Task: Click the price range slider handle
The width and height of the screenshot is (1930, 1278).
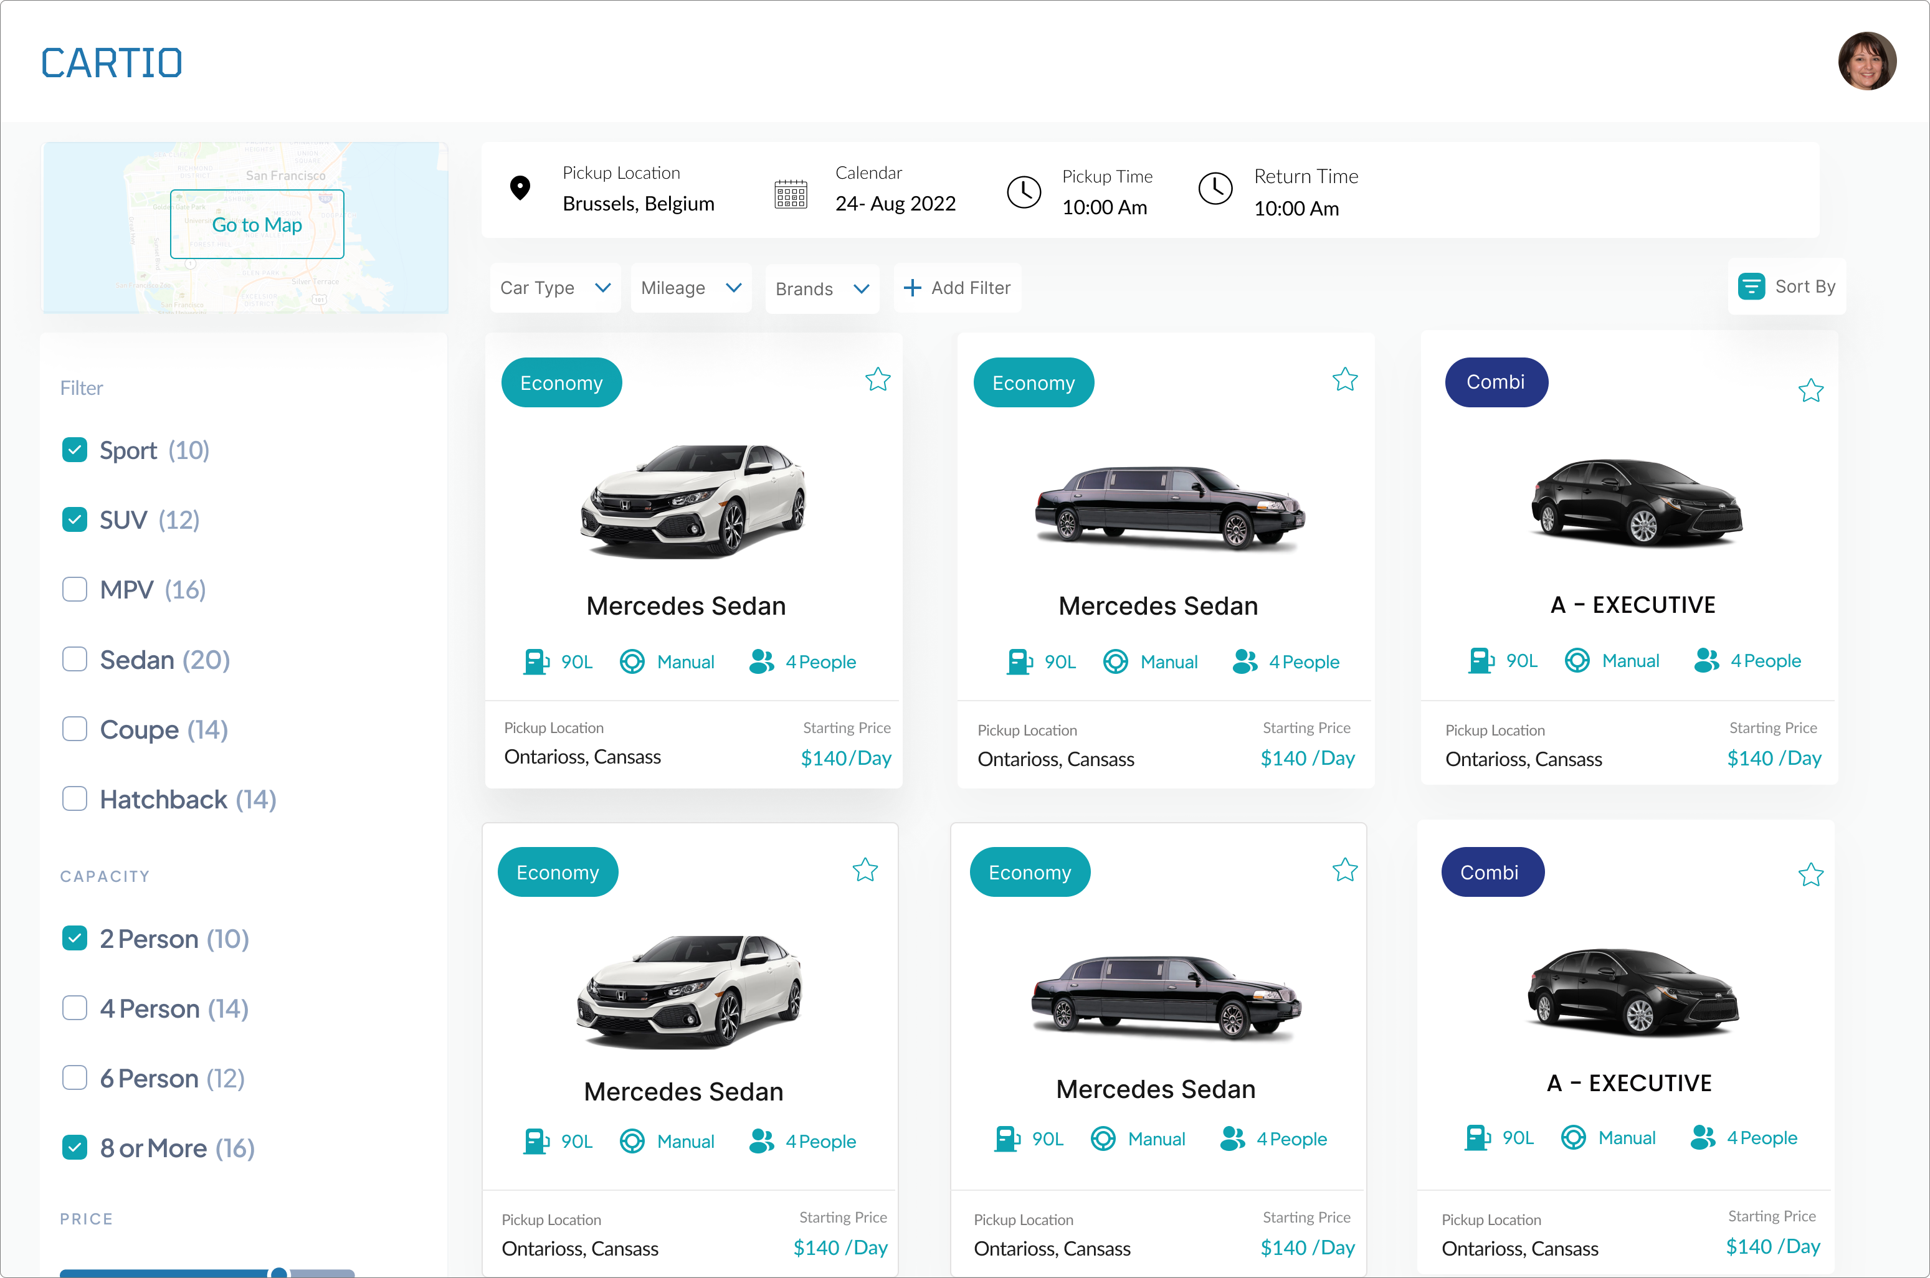Action: click(x=278, y=1272)
